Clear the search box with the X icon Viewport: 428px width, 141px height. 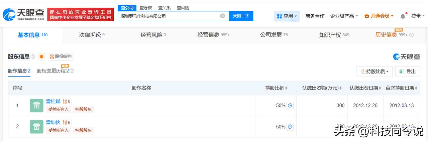click(x=222, y=16)
